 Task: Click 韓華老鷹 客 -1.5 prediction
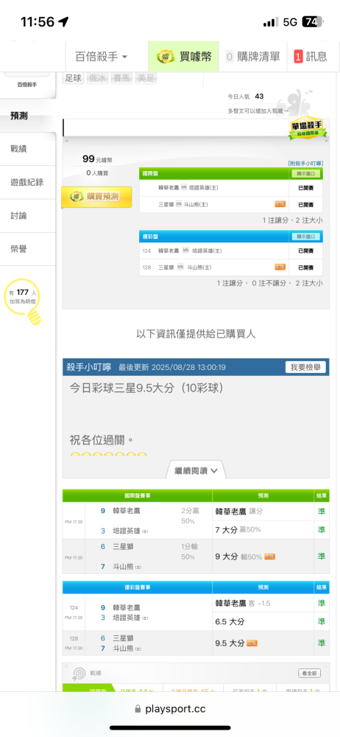(x=263, y=603)
